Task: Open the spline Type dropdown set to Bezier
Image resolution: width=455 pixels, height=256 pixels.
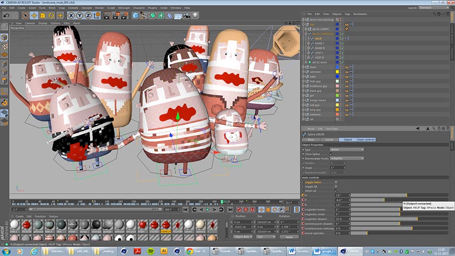Action: [347, 150]
